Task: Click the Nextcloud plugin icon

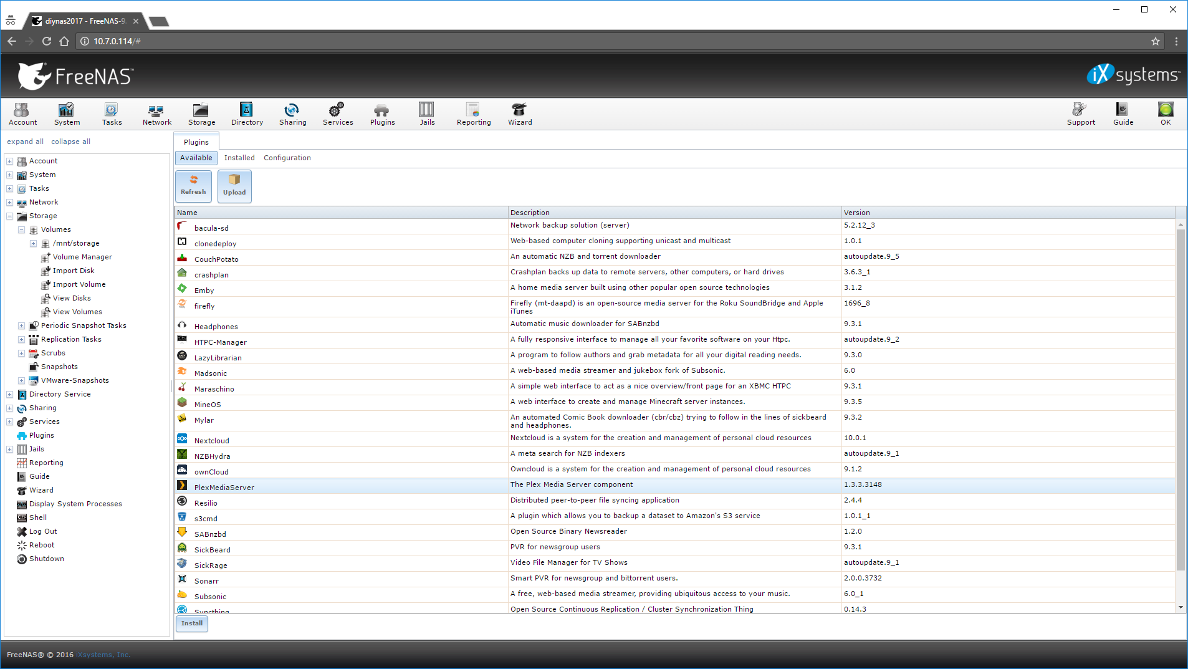Action: point(182,439)
